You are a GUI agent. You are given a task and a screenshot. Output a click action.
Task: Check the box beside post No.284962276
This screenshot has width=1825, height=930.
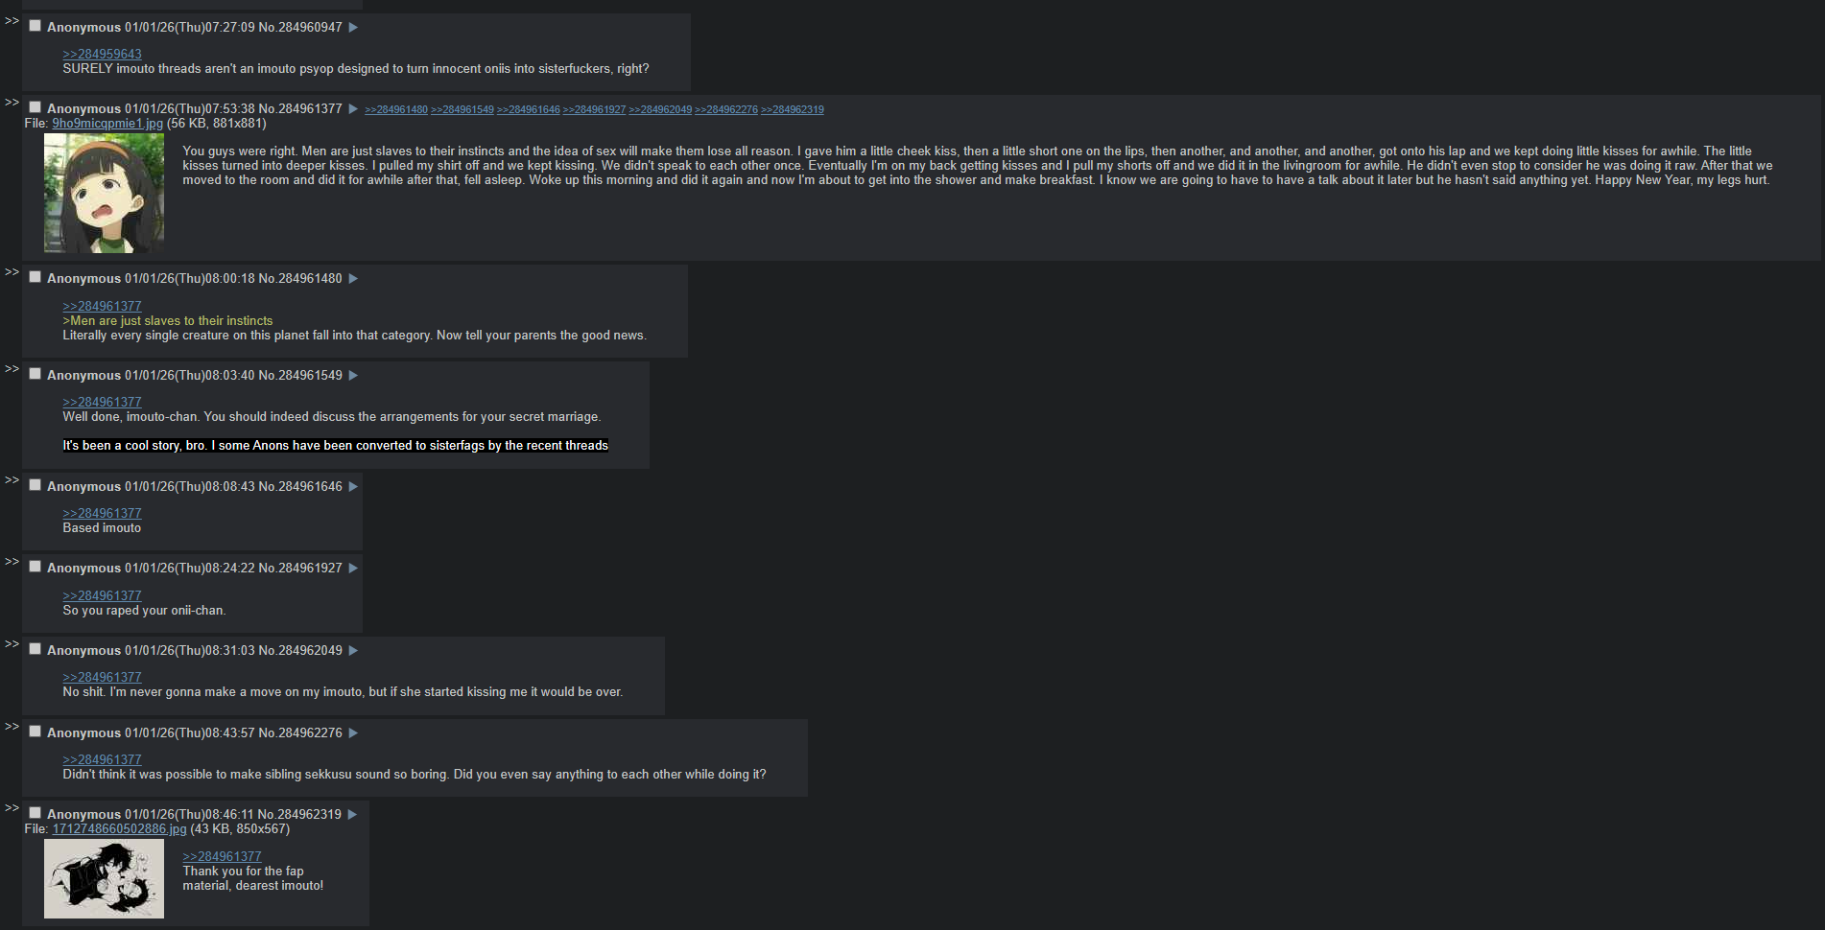pyautogui.click(x=36, y=732)
